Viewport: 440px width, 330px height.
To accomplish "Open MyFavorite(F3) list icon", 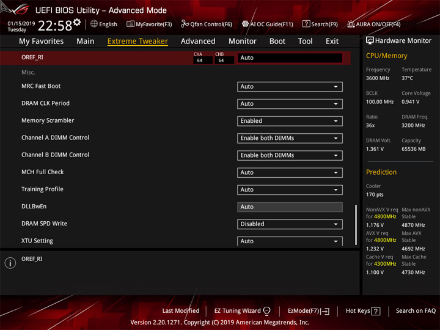I will [130, 24].
